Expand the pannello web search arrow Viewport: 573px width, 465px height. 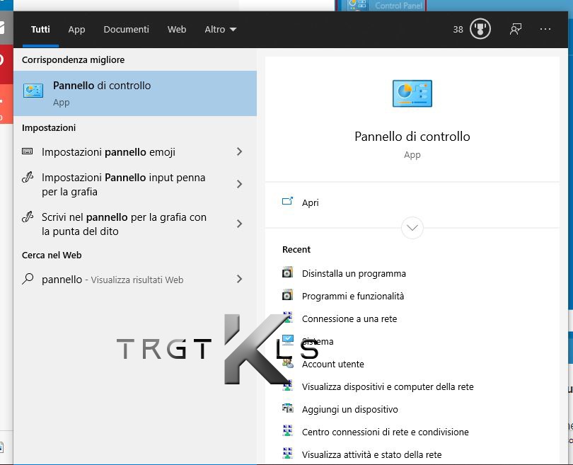(239, 279)
